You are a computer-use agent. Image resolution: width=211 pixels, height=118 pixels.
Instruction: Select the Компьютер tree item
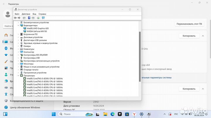[x=29, y=52]
